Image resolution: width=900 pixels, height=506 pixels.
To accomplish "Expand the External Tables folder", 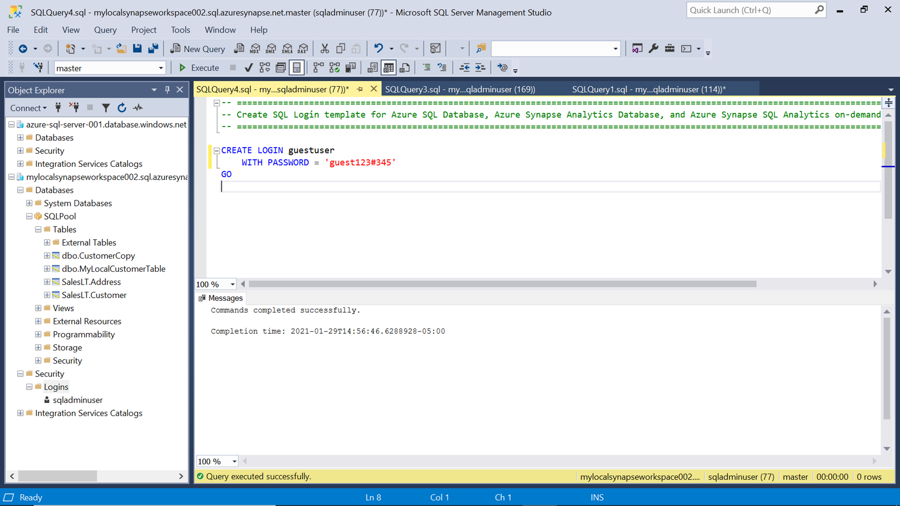I will click(47, 242).
